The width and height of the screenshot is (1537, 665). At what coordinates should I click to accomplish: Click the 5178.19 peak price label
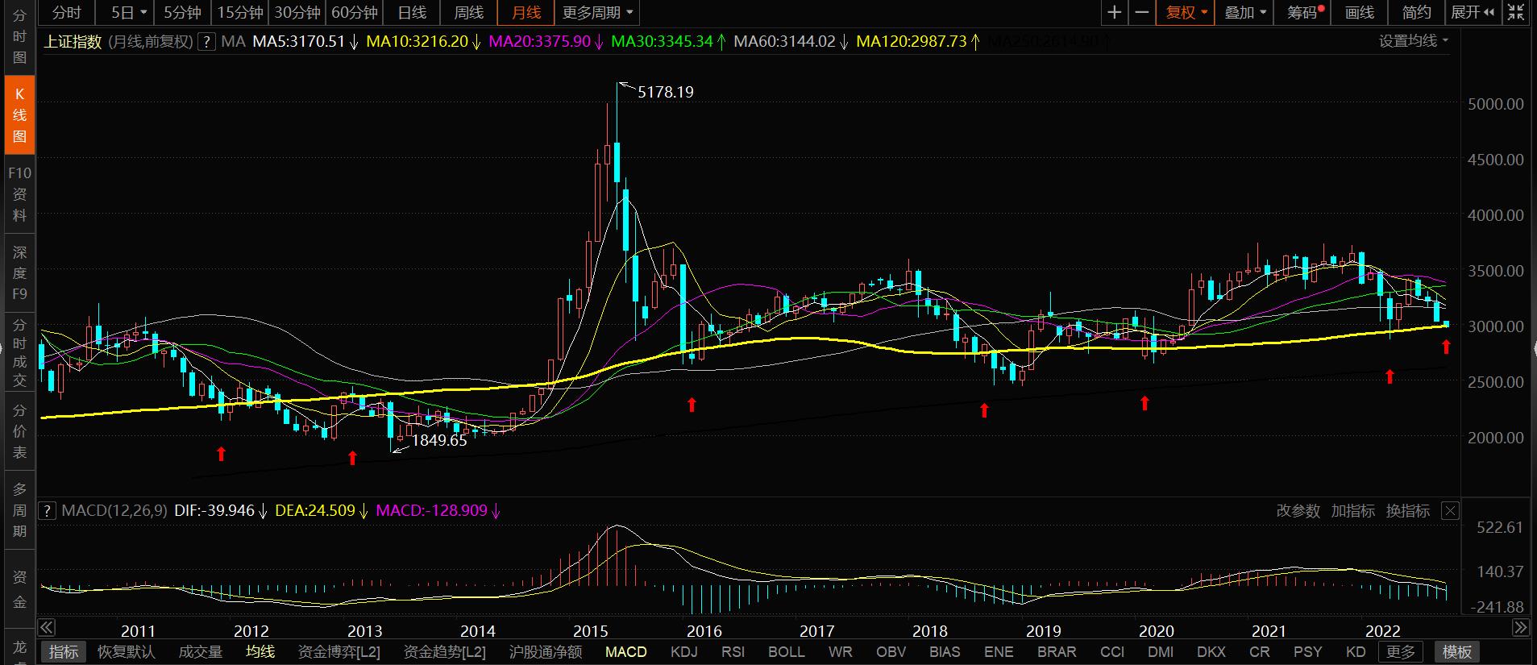(x=665, y=92)
